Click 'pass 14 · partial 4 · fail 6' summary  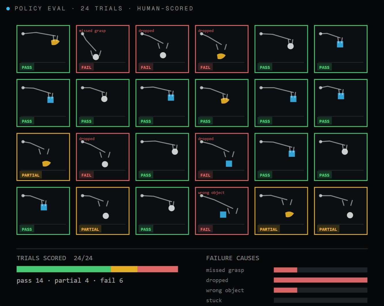coord(70,280)
